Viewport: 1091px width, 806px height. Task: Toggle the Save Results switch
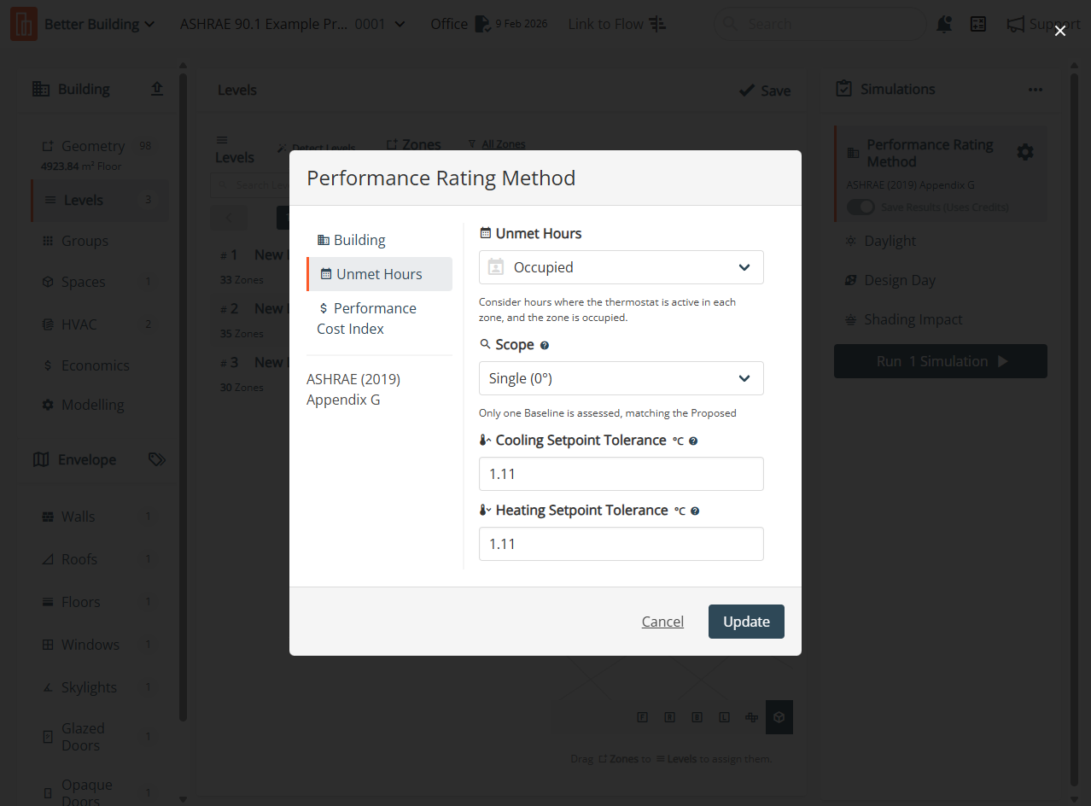(x=861, y=207)
